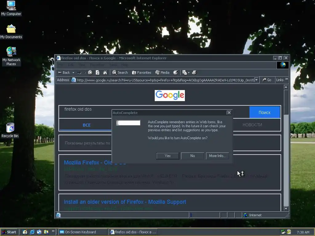Close the AutoComplete dialog
Image resolution: width=315 pixels, height=236 pixels.
point(229,112)
